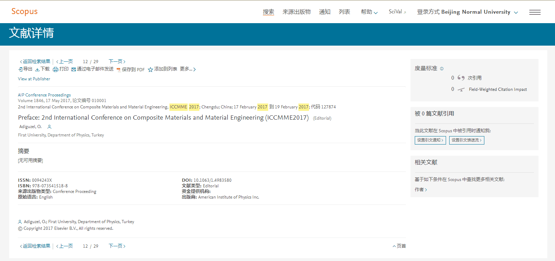Go to previous page (上一页) at bottom
The height and width of the screenshot is (261, 555).
pos(65,246)
